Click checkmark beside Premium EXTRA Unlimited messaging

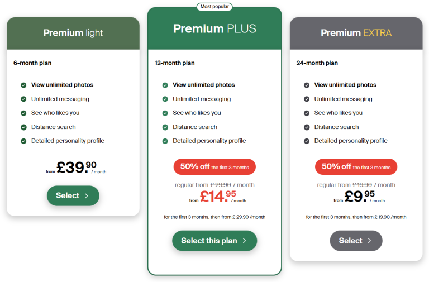307,99
